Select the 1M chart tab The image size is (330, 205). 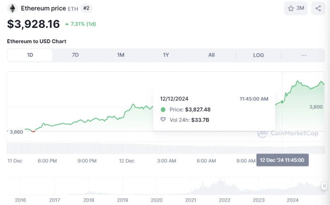pyautogui.click(x=120, y=55)
